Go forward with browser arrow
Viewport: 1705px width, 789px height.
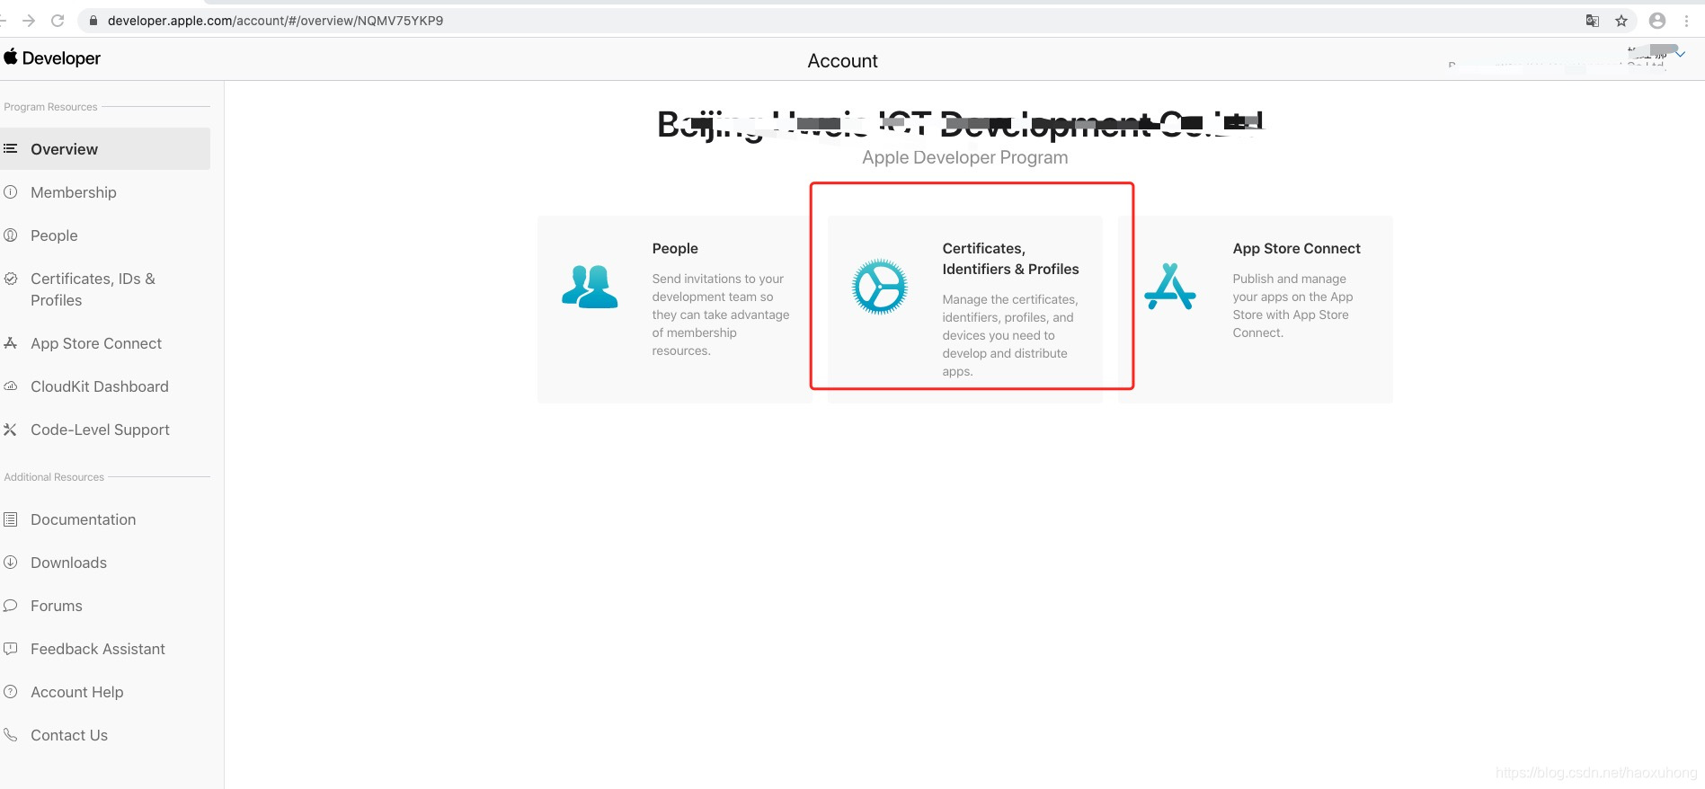(29, 20)
